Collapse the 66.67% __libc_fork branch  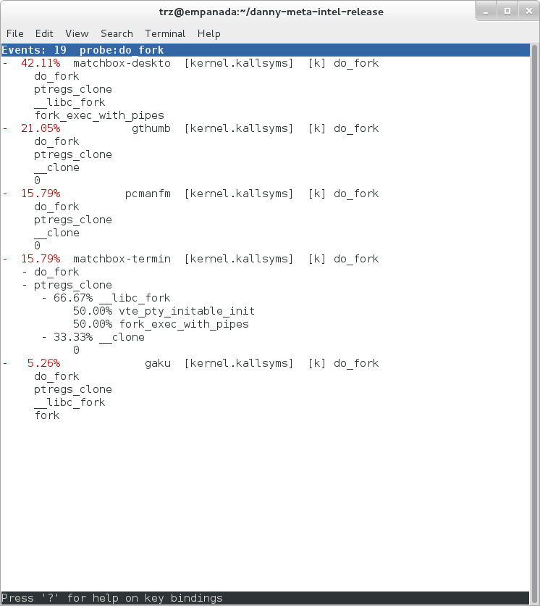tap(44, 298)
